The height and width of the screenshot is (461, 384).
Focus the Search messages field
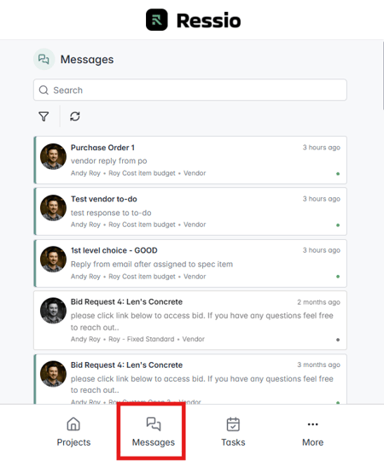click(x=190, y=90)
